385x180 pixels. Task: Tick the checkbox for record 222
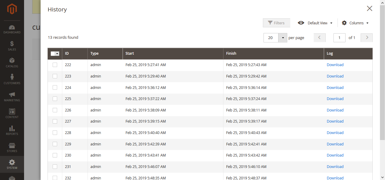(x=55, y=65)
